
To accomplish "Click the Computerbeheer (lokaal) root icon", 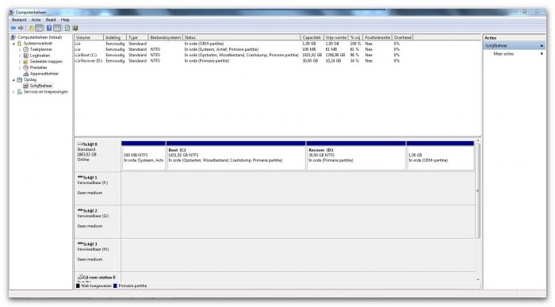I will pyautogui.click(x=13, y=37).
